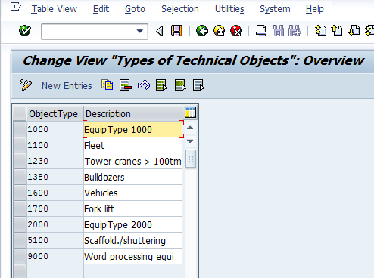
Task: Select the row selector for 1100 Fleet
Action: 20,145
